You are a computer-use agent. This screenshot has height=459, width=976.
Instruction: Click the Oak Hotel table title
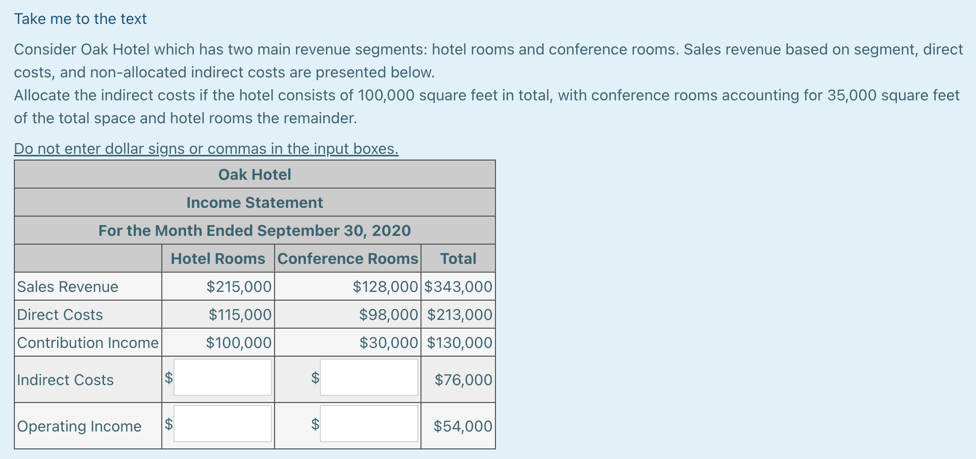pos(255,175)
